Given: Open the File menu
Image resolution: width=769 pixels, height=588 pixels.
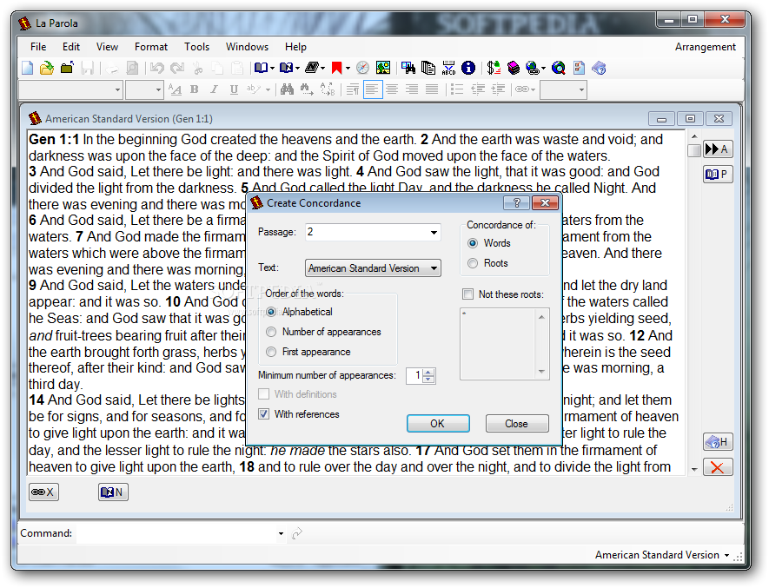Looking at the screenshot, I should pyautogui.click(x=38, y=47).
